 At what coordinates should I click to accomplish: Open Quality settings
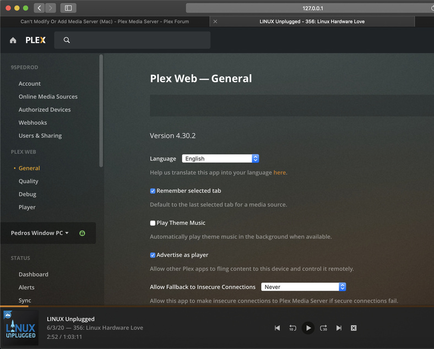tap(29, 181)
